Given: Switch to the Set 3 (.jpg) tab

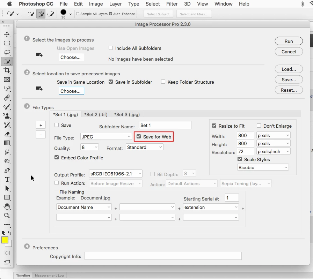Looking at the screenshot, I should click(127, 115).
